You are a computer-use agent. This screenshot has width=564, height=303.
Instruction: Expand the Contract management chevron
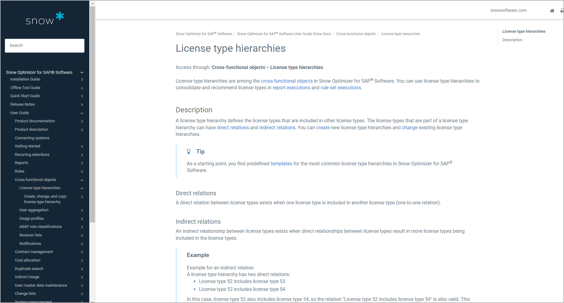coord(82,252)
